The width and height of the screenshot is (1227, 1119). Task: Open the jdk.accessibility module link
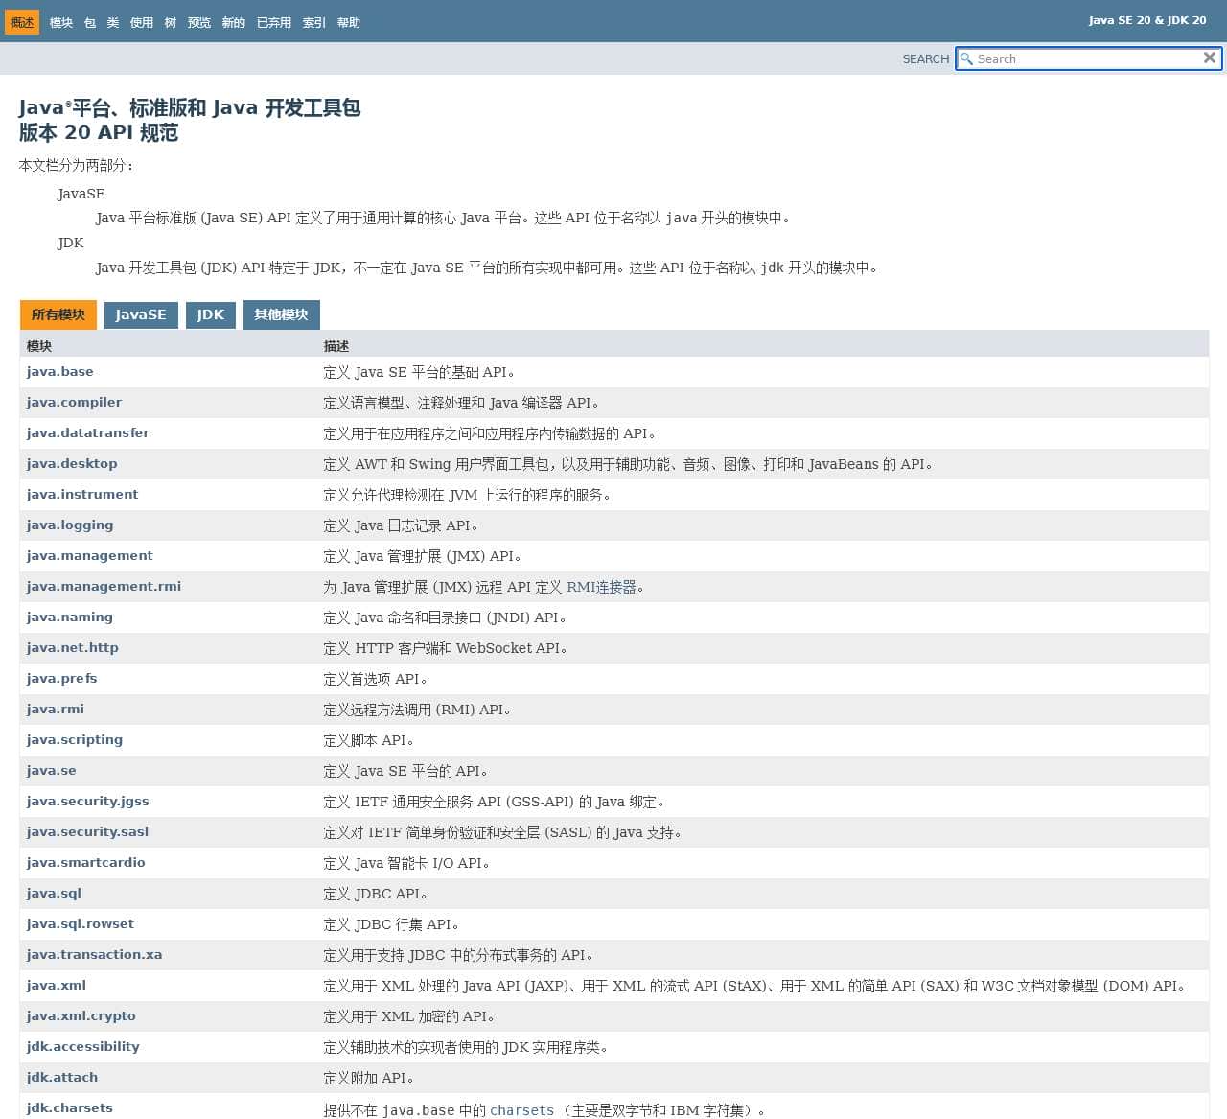83,1046
